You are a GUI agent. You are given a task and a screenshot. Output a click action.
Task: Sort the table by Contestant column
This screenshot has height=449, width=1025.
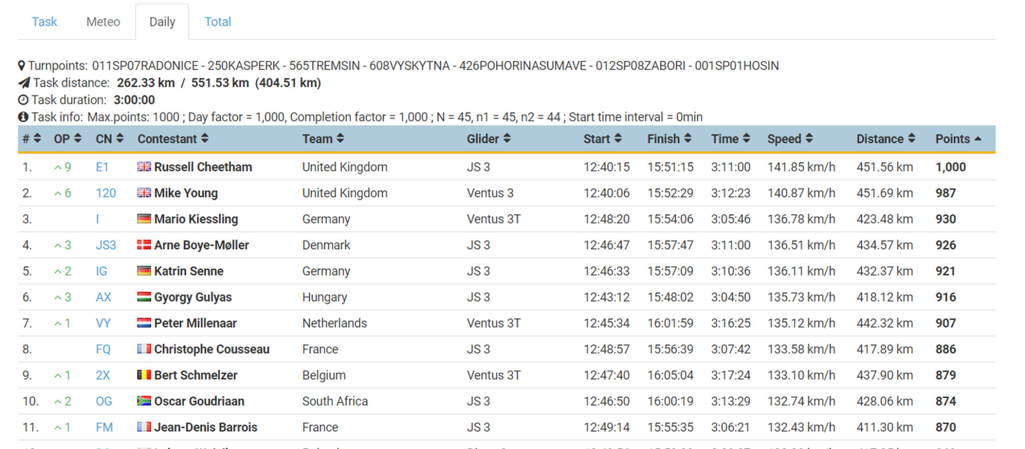[172, 139]
